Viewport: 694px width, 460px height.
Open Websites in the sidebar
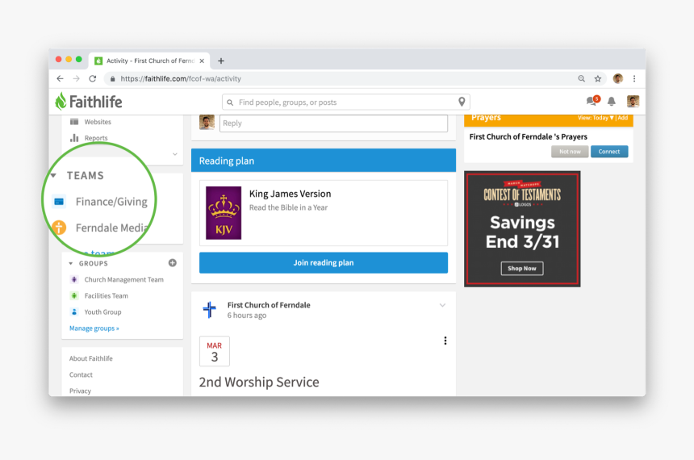(x=98, y=122)
